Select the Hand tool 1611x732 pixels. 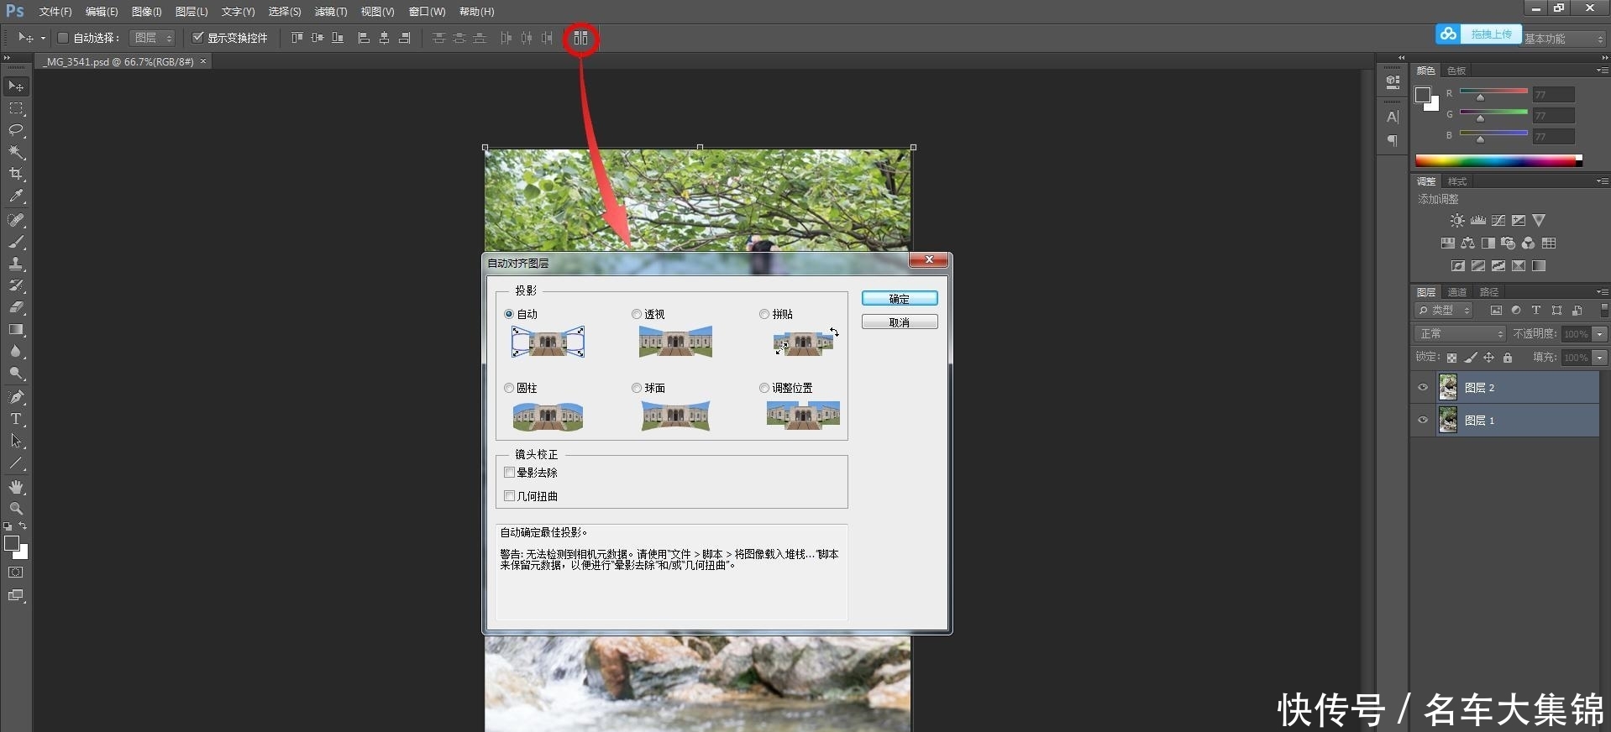[16, 487]
